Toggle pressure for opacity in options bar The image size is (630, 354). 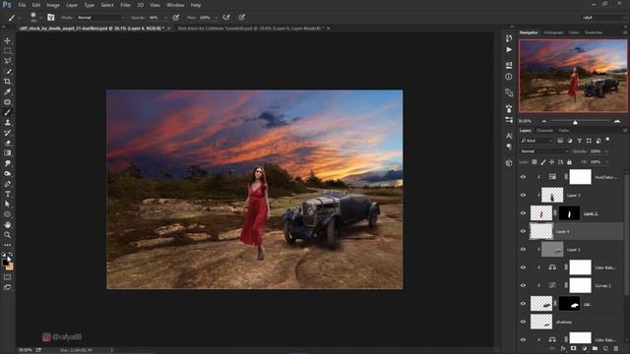click(176, 18)
